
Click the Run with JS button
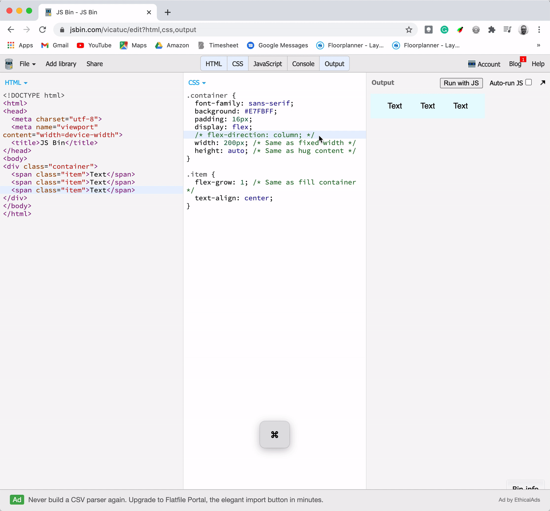461,83
